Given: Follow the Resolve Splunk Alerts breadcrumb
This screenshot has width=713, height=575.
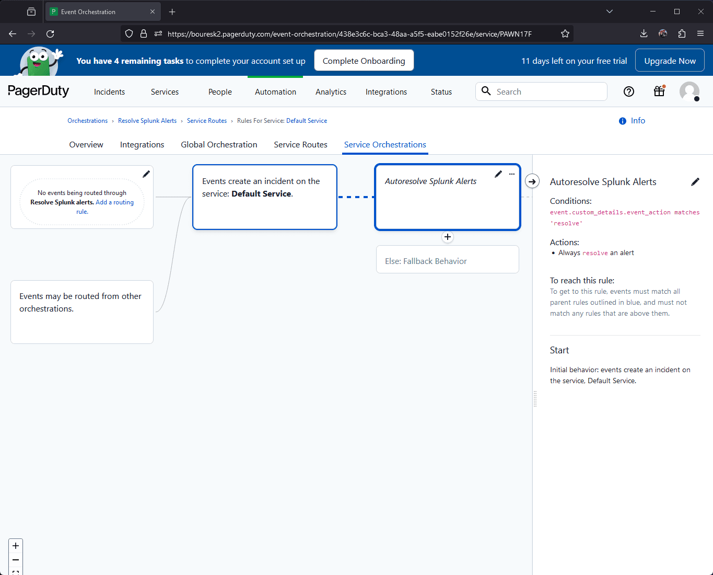Looking at the screenshot, I should coord(147,121).
